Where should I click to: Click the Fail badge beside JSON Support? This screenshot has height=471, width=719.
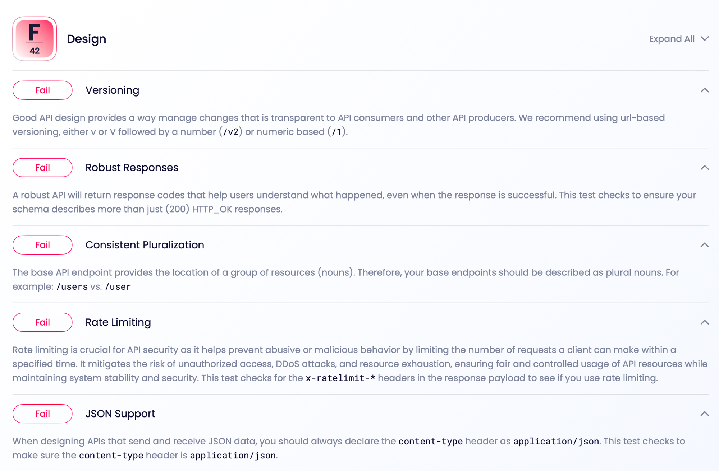click(x=42, y=414)
